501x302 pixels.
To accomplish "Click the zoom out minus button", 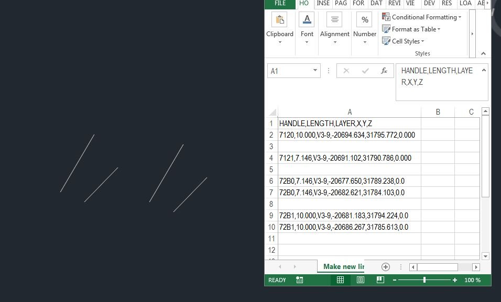I will click(x=395, y=280).
